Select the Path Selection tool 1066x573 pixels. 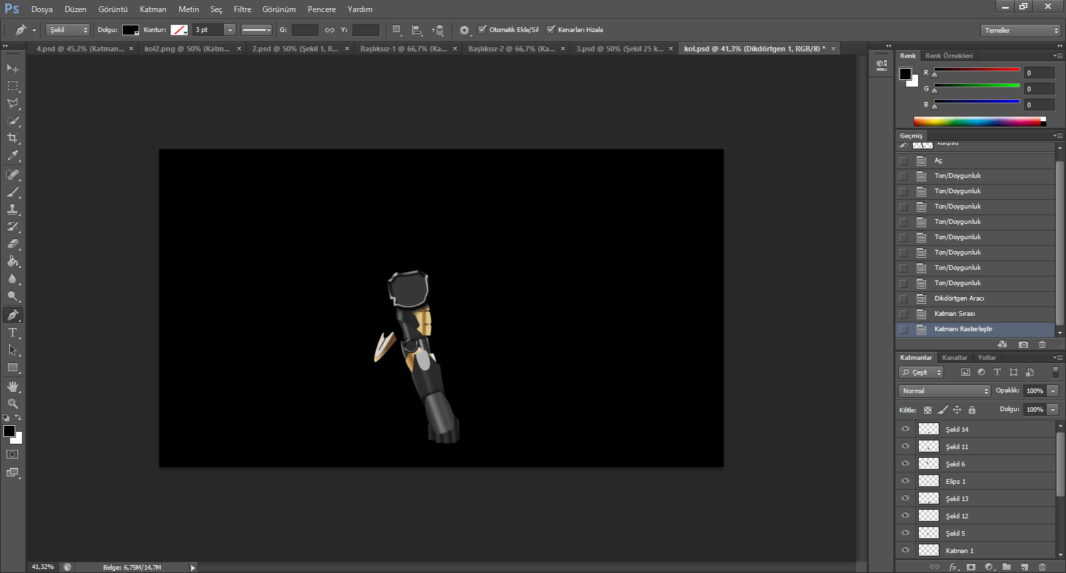[x=13, y=349]
